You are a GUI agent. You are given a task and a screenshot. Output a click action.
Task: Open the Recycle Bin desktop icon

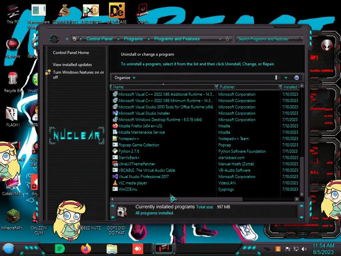click(x=13, y=82)
